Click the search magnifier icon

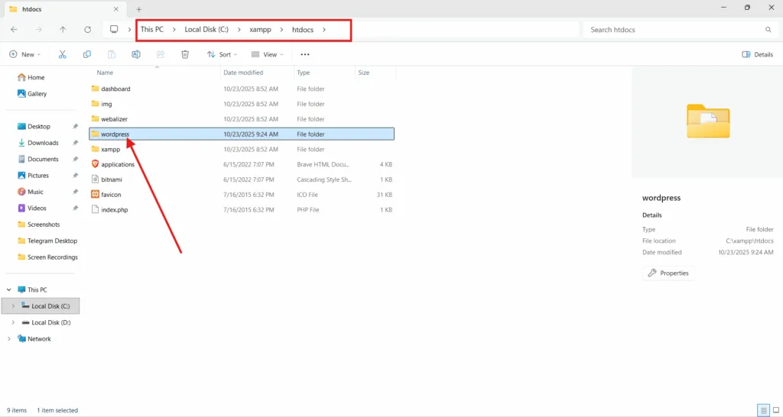coord(768,30)
